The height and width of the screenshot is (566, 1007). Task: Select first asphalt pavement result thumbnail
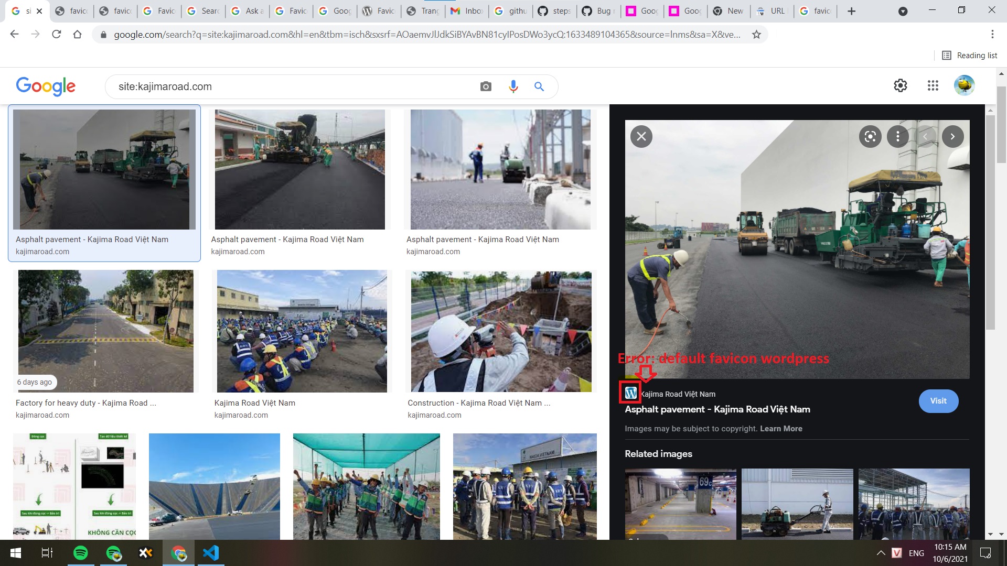click(104, 169)
